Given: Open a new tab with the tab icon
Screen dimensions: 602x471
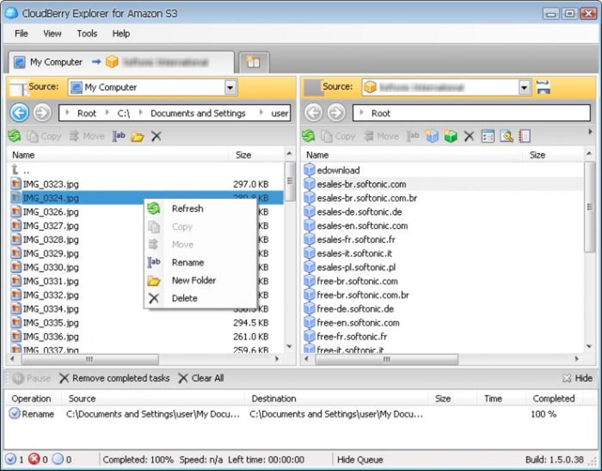Looking at the screenshot, I should 253,62.
